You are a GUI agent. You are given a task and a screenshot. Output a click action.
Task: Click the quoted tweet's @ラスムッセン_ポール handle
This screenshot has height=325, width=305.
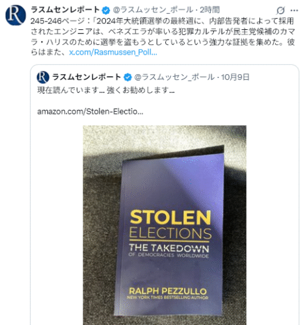coord(174,77)
